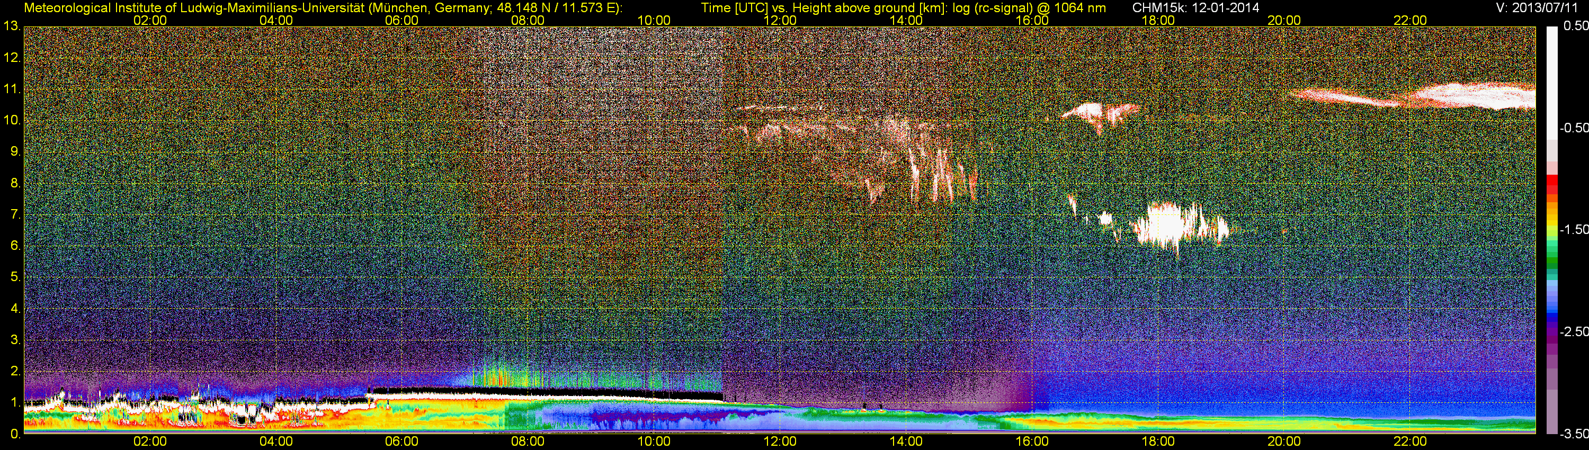Click the height axis label '0.'

[x=15, y=434]
